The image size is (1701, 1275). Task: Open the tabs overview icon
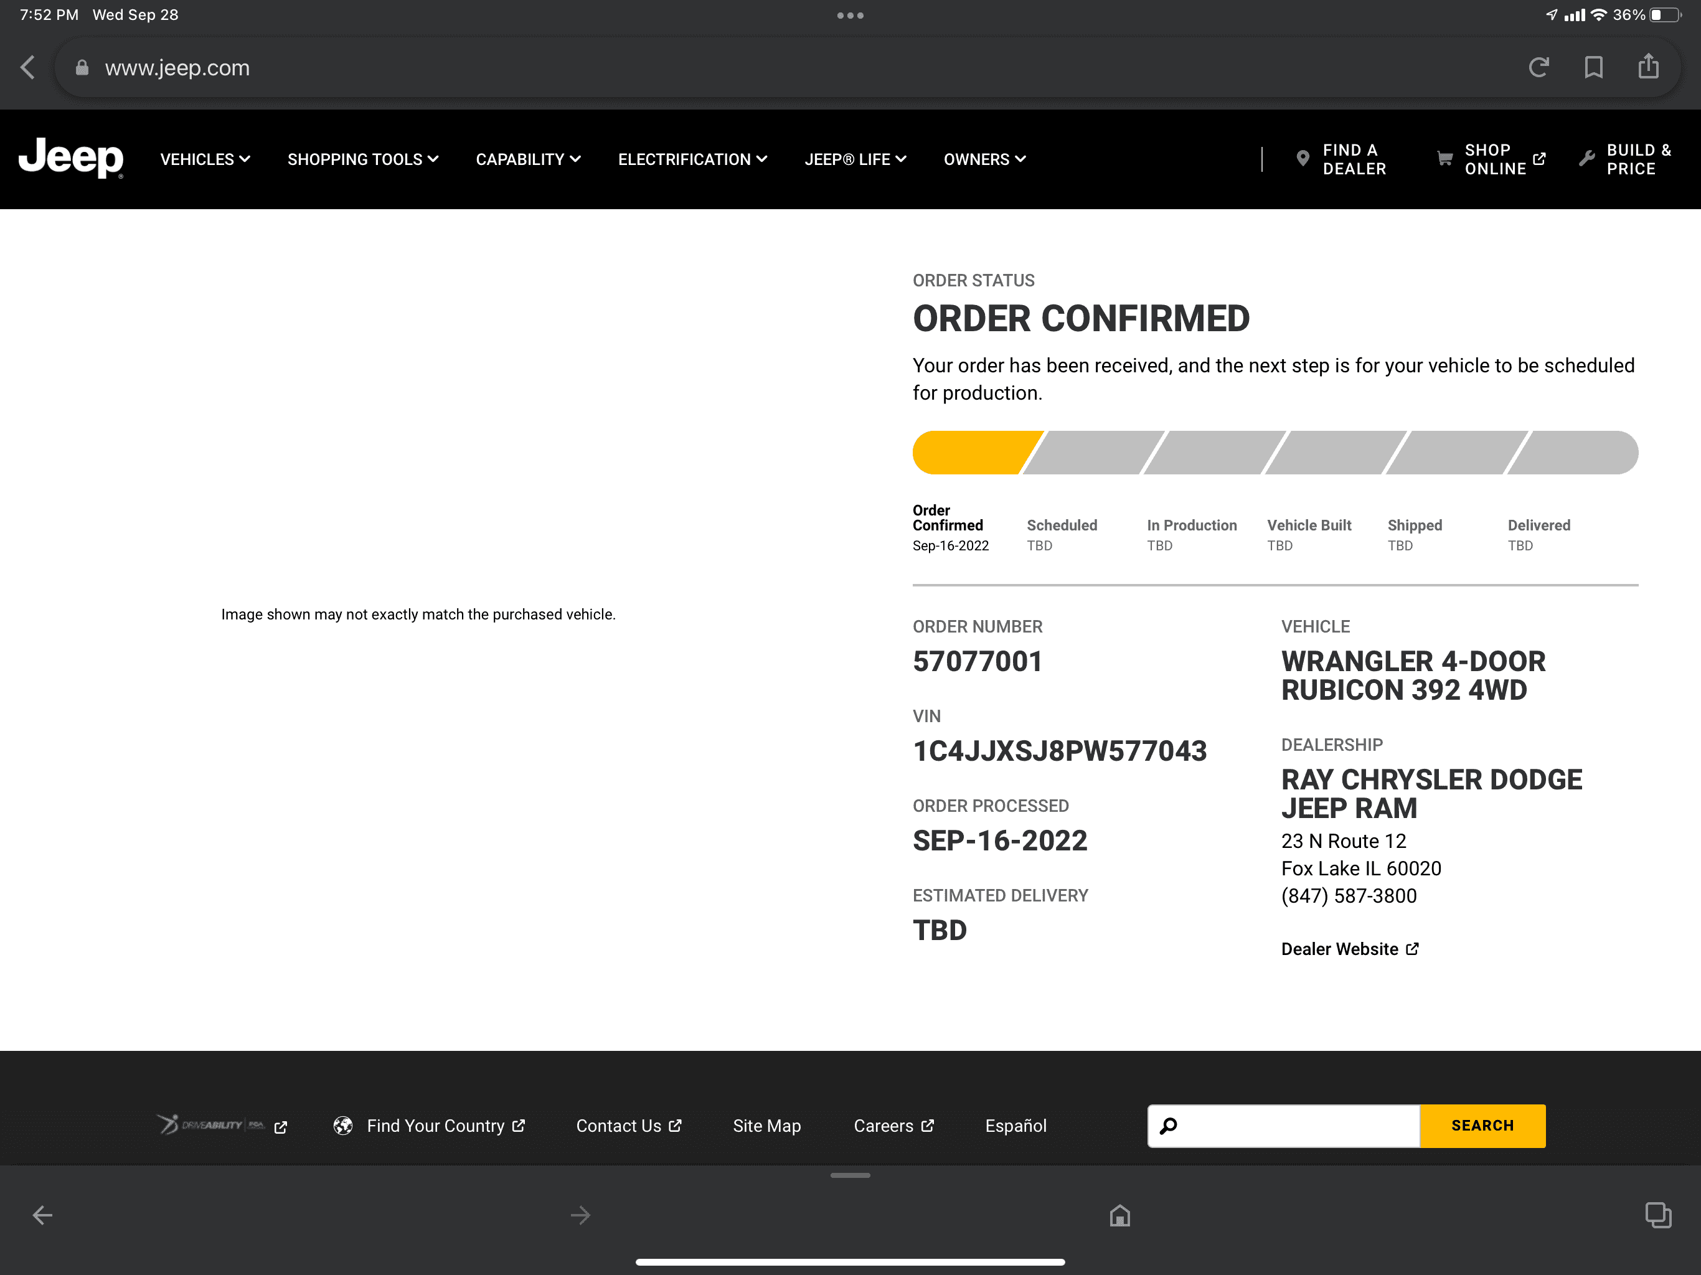click(1658, 1215)
